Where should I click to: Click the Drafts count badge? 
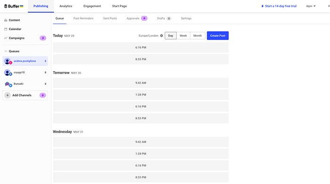(169, 18)
